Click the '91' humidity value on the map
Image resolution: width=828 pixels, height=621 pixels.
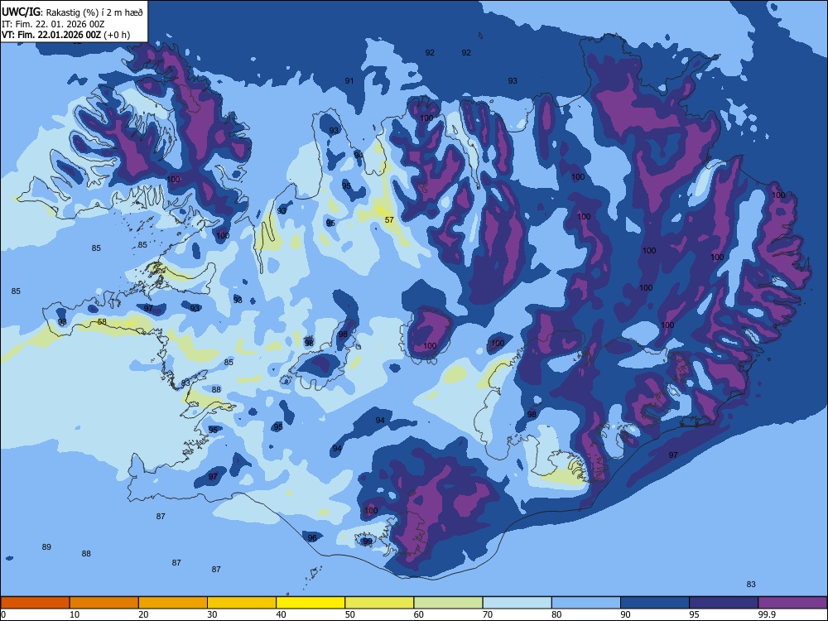click(349, 81)
